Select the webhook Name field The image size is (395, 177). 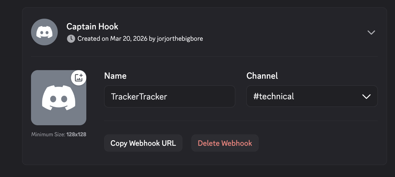click(x=170, y=96)
